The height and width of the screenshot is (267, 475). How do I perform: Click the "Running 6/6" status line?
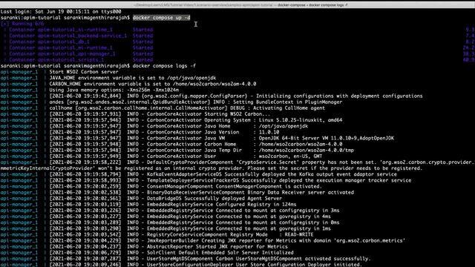coord(22,24)
